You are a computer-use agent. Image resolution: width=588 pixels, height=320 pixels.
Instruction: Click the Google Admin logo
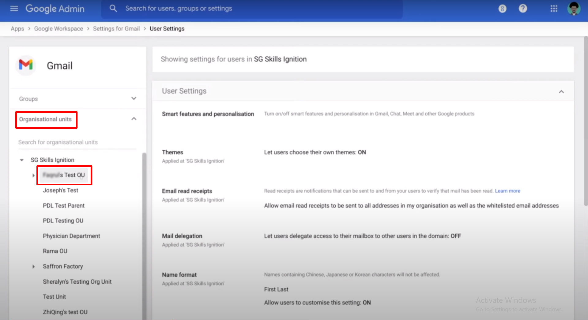tap(55, 9)
